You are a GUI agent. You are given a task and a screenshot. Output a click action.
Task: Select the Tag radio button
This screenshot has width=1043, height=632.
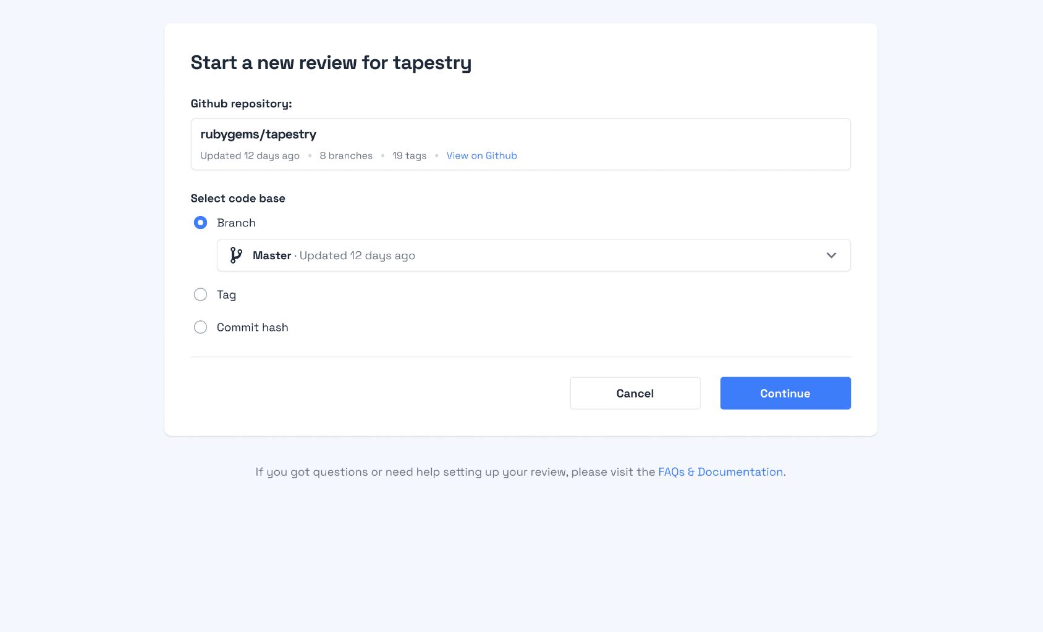(x=200, y=294)
